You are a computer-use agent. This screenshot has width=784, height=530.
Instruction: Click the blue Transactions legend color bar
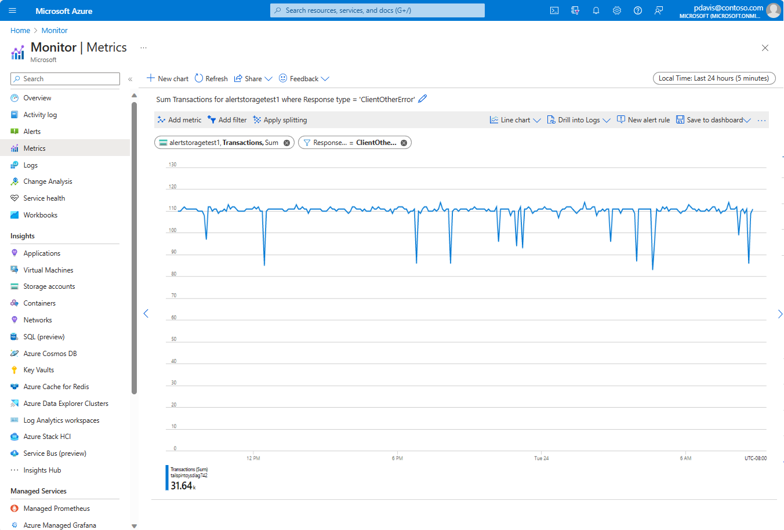[x=167, y=478]
